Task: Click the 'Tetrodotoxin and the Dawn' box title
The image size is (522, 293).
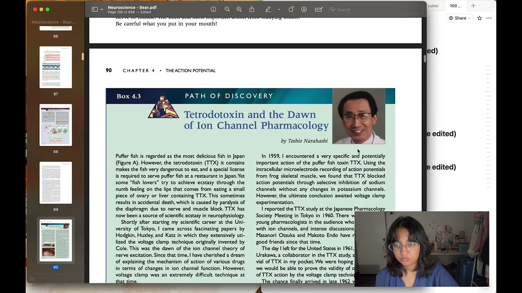Action: 256,120
